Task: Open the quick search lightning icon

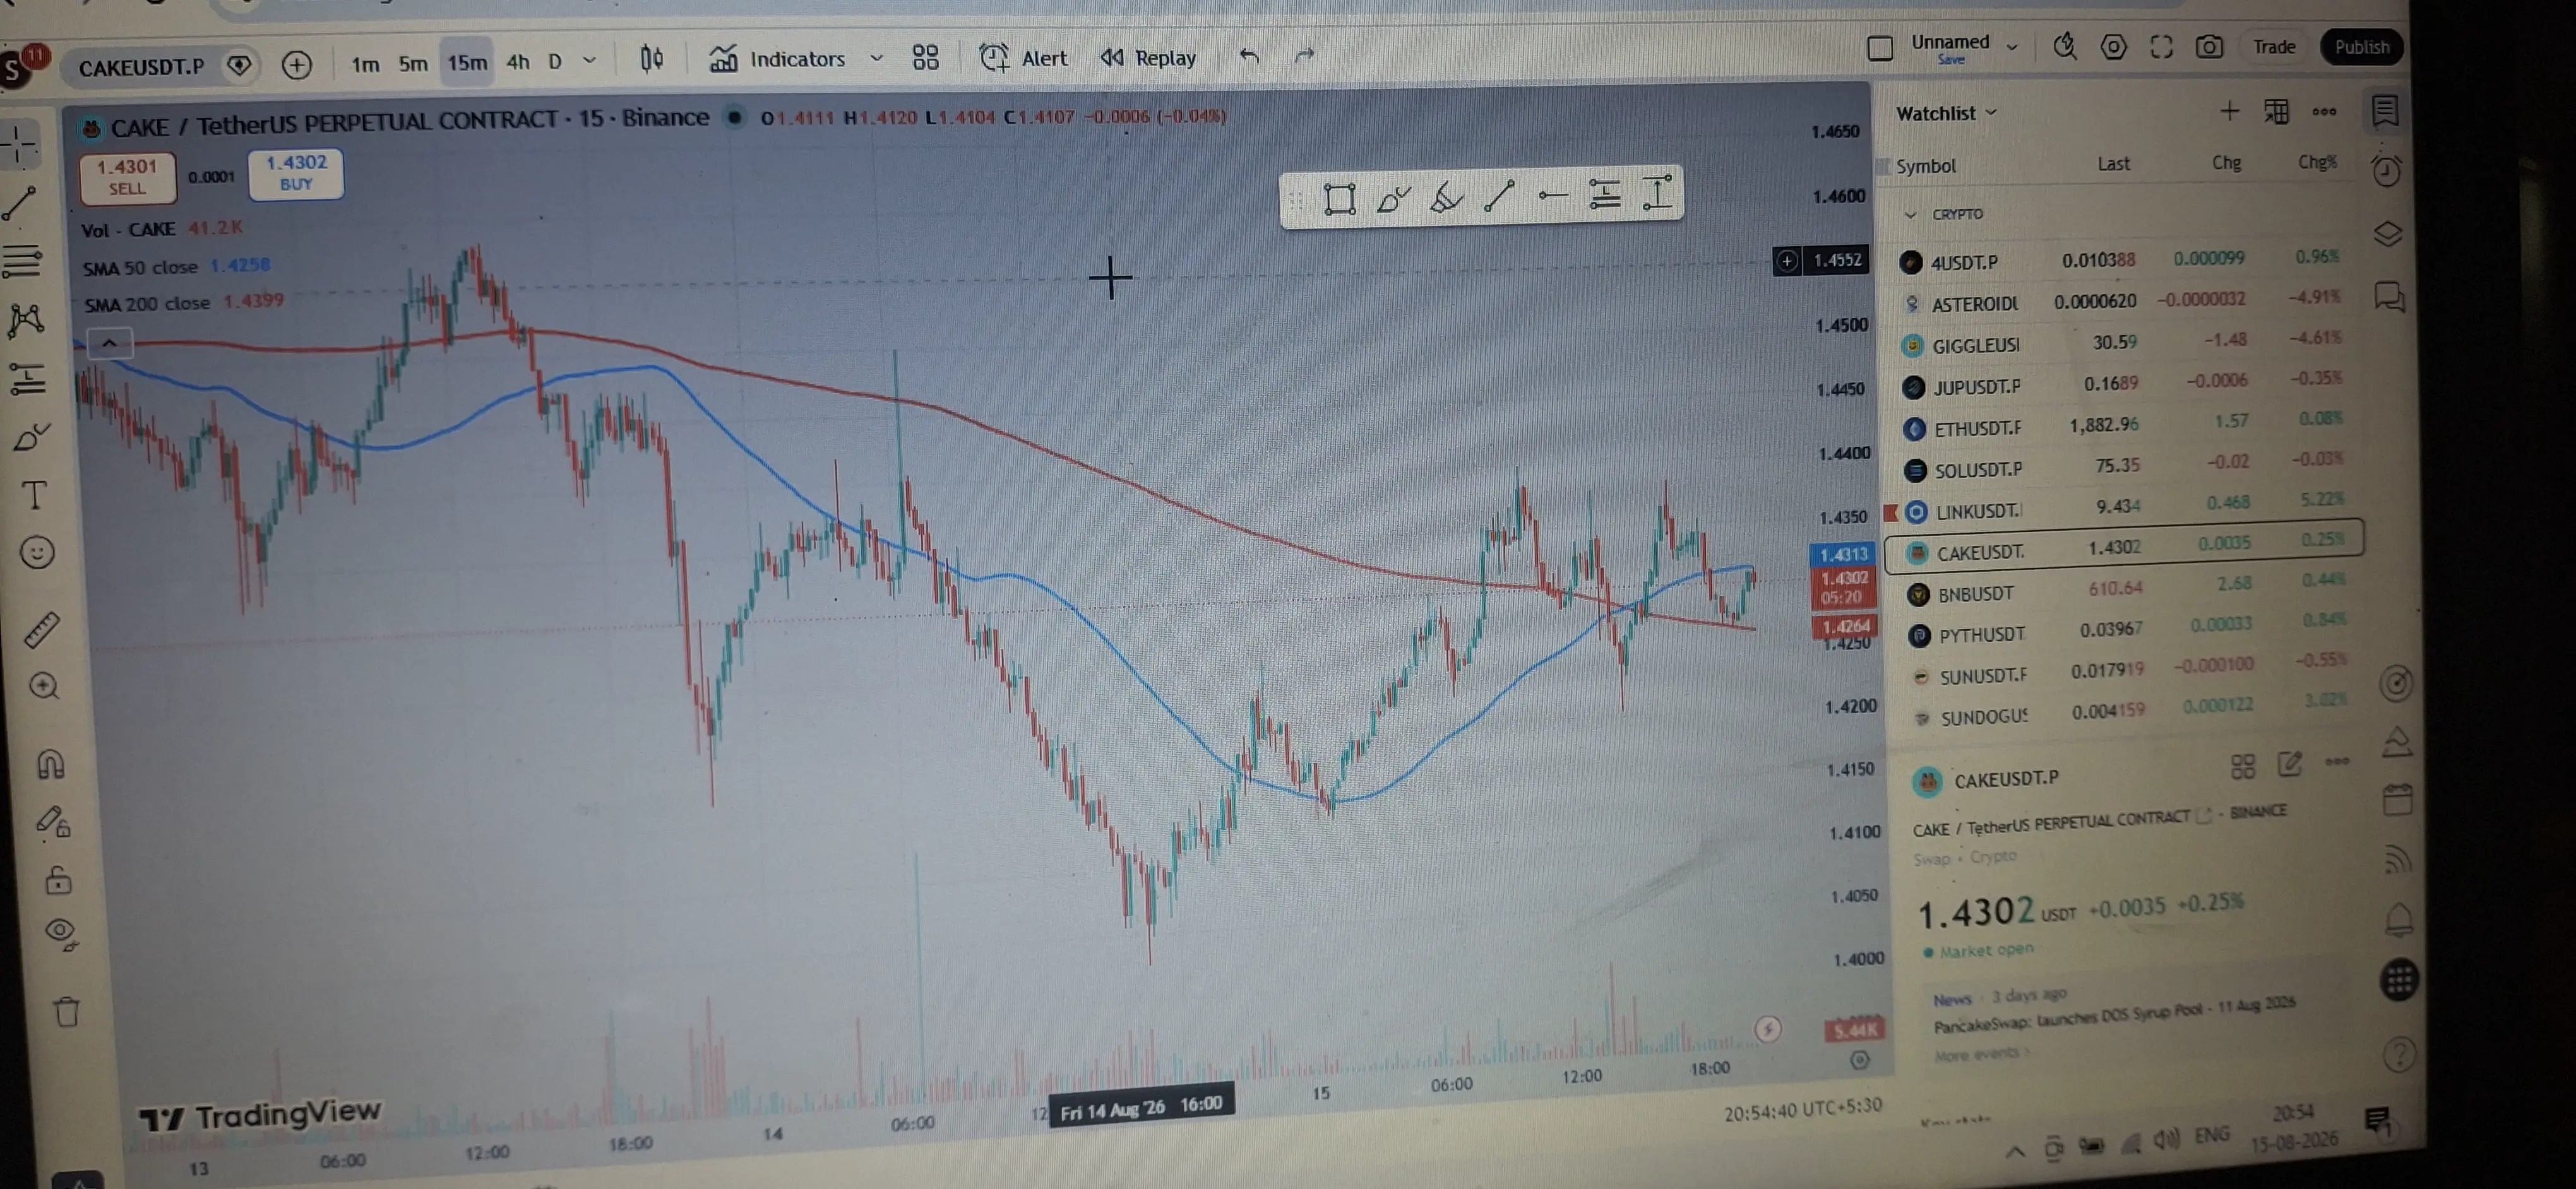Action: (x=2064, y=46)
